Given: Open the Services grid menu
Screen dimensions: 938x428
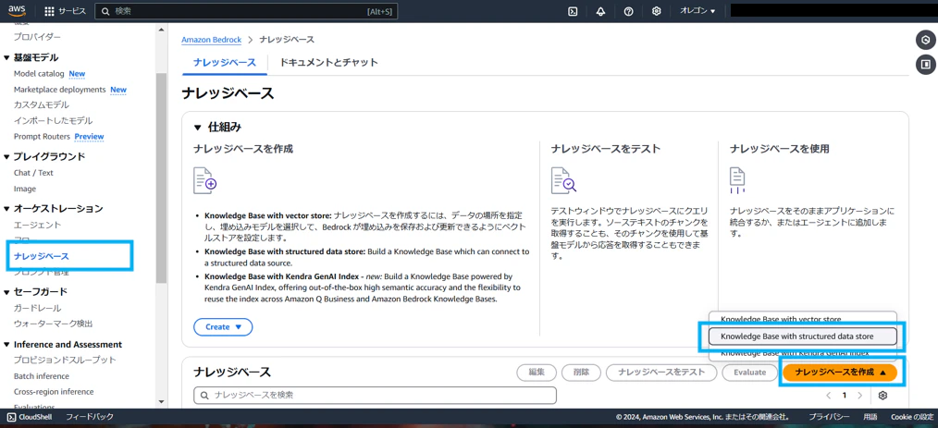Looking at the screenshot, I should [65, 11].
